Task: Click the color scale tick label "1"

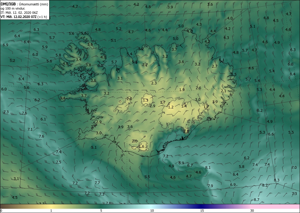Action: pyautogui.click(x=51, y=211)
